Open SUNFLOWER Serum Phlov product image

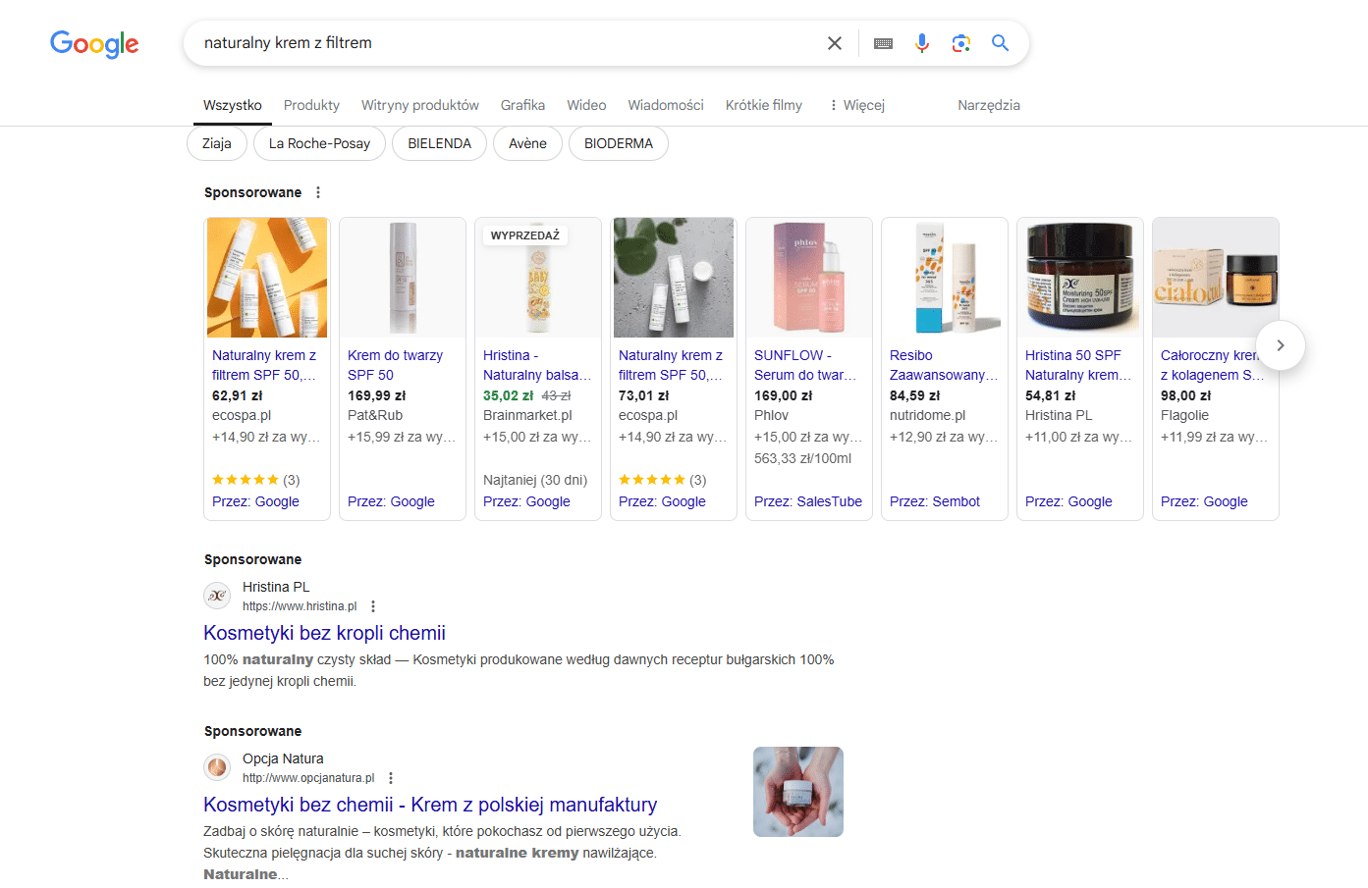(x=809, y=278)
